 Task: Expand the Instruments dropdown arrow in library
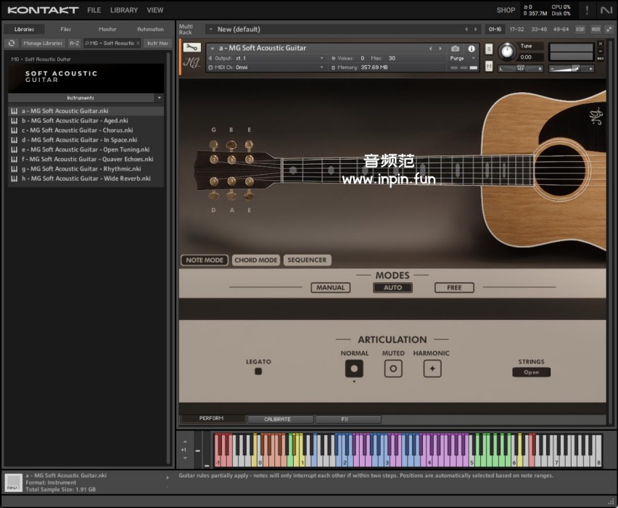pyautogui.click(x=159, y=98)
